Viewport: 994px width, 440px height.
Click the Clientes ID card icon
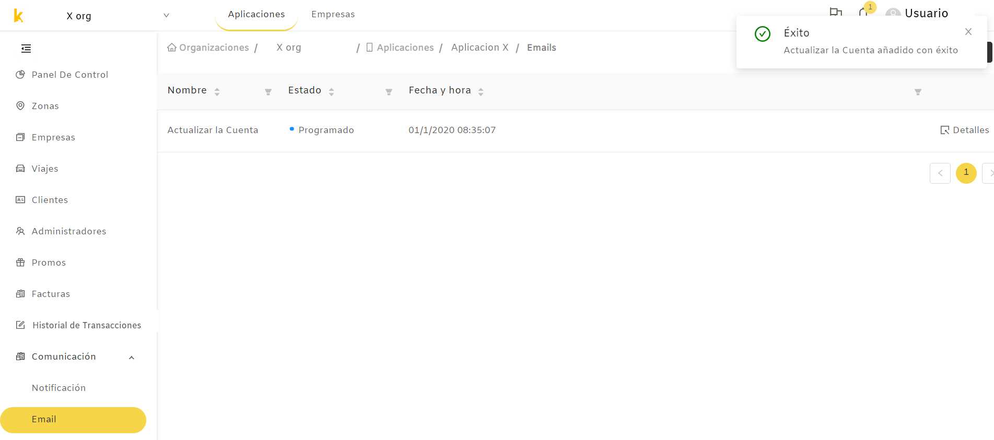coord(20,199)
